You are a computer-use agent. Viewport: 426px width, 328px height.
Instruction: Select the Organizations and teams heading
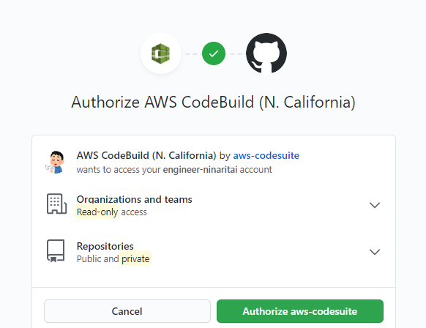point(134,199)
